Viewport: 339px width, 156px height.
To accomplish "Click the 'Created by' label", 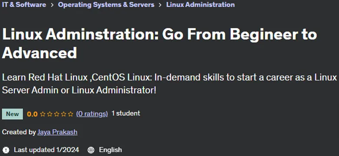I will point(19,132).
